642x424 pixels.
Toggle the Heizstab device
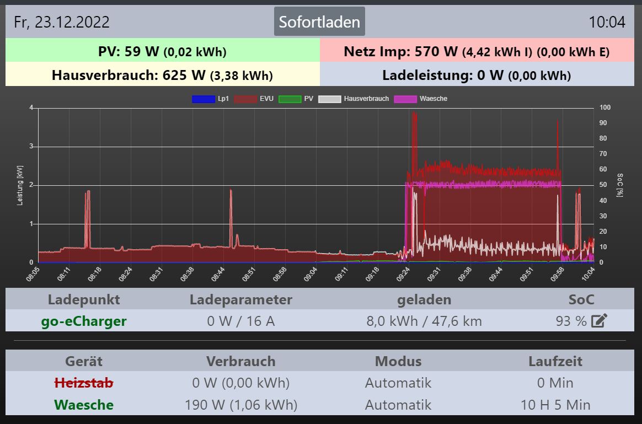tap(83, 383)
